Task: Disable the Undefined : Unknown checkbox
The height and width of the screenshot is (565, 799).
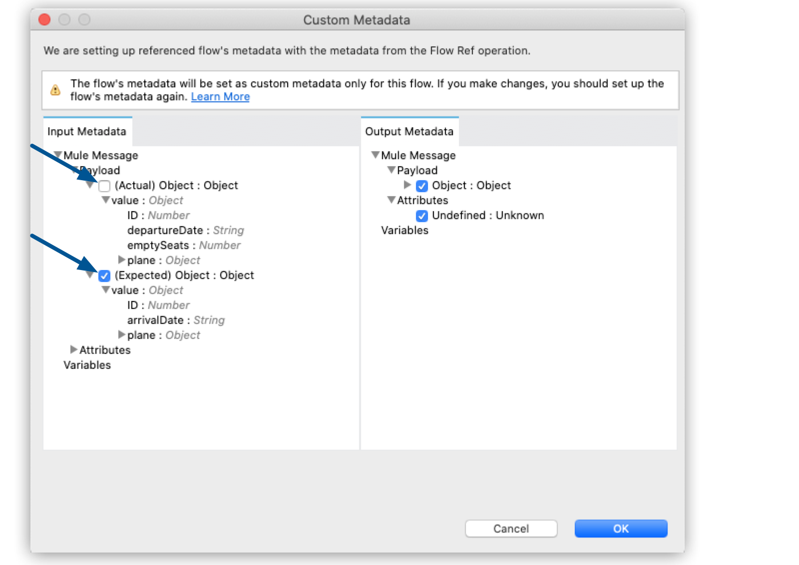Action: click(422, 216)
